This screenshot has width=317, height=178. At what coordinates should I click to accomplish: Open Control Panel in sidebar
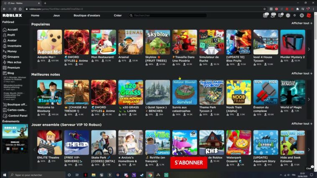point(15,116)
